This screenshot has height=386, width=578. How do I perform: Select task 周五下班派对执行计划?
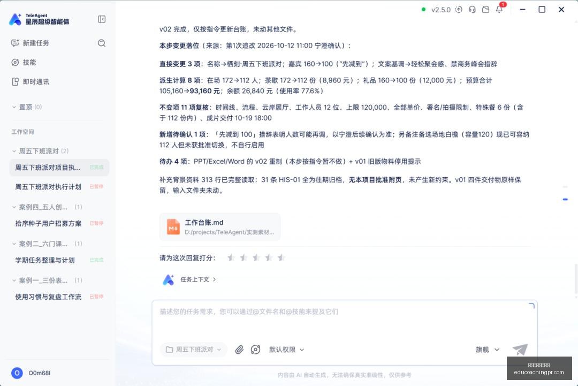click(59, 186)
